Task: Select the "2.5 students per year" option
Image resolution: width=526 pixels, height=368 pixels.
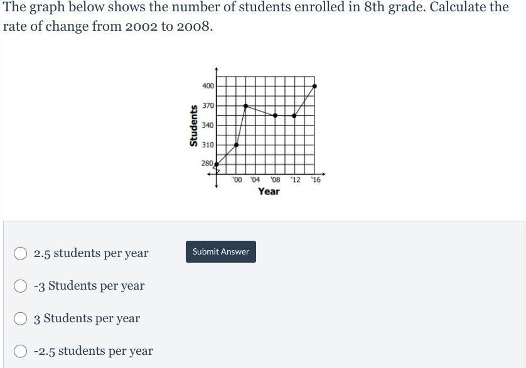Action: (21, 253)
